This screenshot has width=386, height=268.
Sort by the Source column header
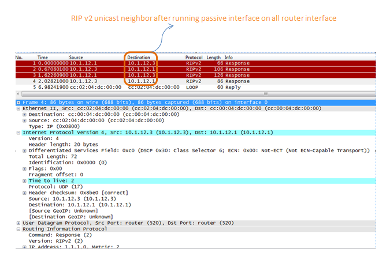click(x=76, y=58)
